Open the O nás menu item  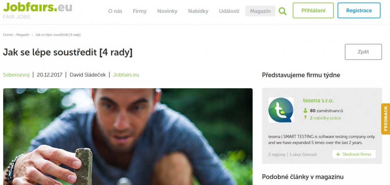coord(115,11)
